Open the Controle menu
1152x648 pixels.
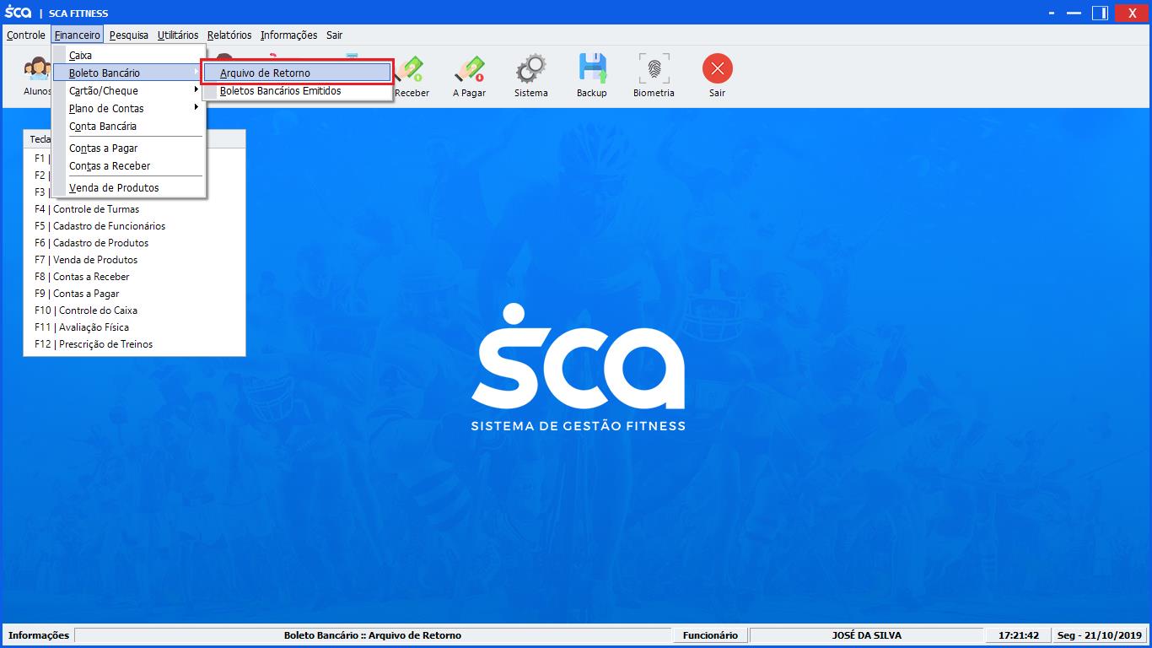26,35
